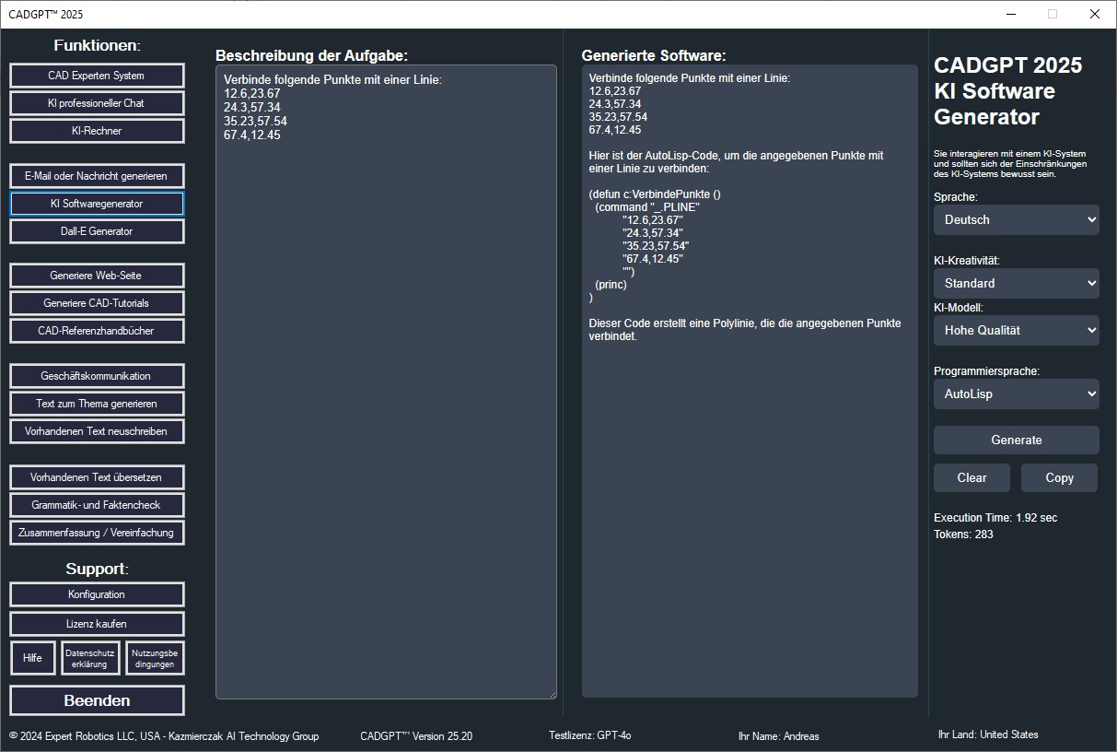Click into the Beschreibung der Aufgabe text field
1117x752 pixels.
pos(386,382)
